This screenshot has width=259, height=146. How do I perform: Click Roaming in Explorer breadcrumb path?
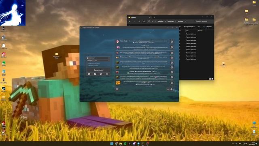160,21
